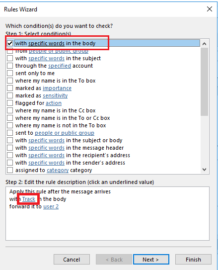
Task: Click 'specified' account link
Action: pos(60,66)
